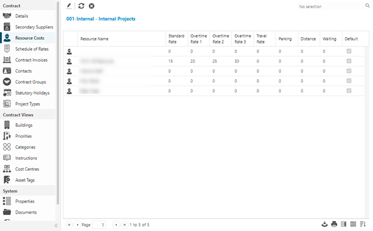The image size is (373, 231).
Task: Click the download export icon
Action: (x=325, y=224)
